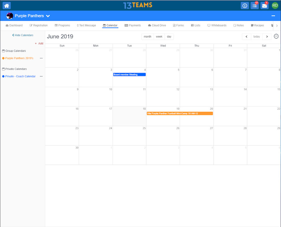Open the info circle icon
The image size is (281, 227).
(245, 6)
